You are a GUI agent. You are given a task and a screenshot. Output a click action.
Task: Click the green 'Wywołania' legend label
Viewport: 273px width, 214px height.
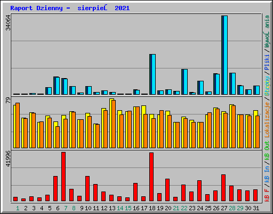point(267,32)
